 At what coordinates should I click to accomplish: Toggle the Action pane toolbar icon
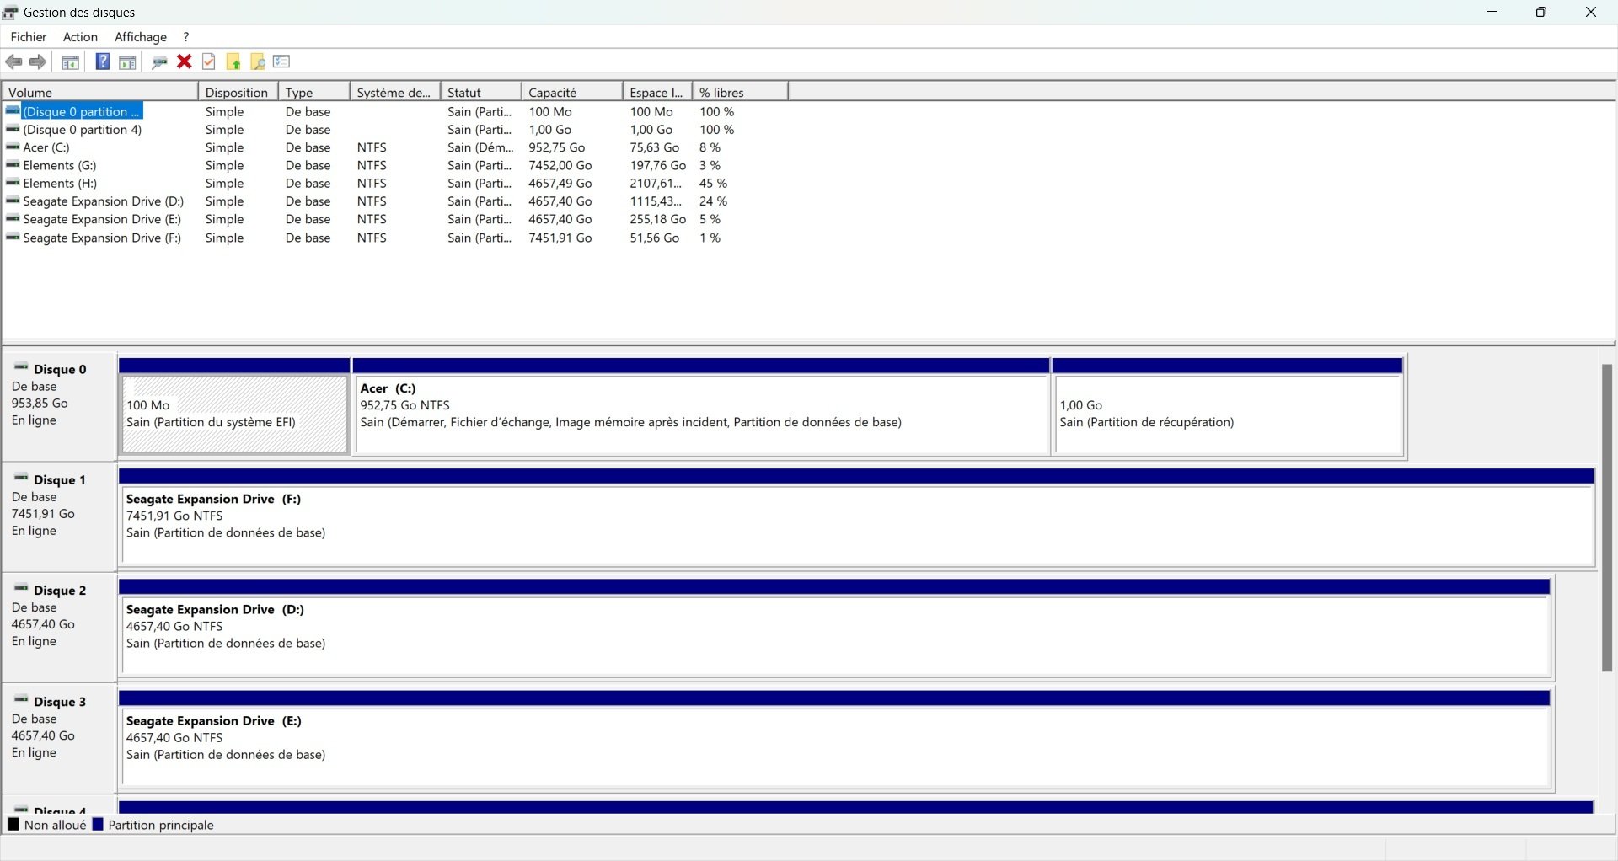pyautogui.click(x=127, y=61)
